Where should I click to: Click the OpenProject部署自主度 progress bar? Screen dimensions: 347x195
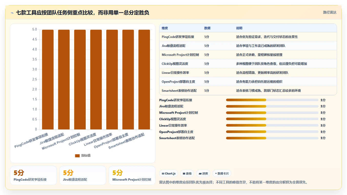point(272,132)
